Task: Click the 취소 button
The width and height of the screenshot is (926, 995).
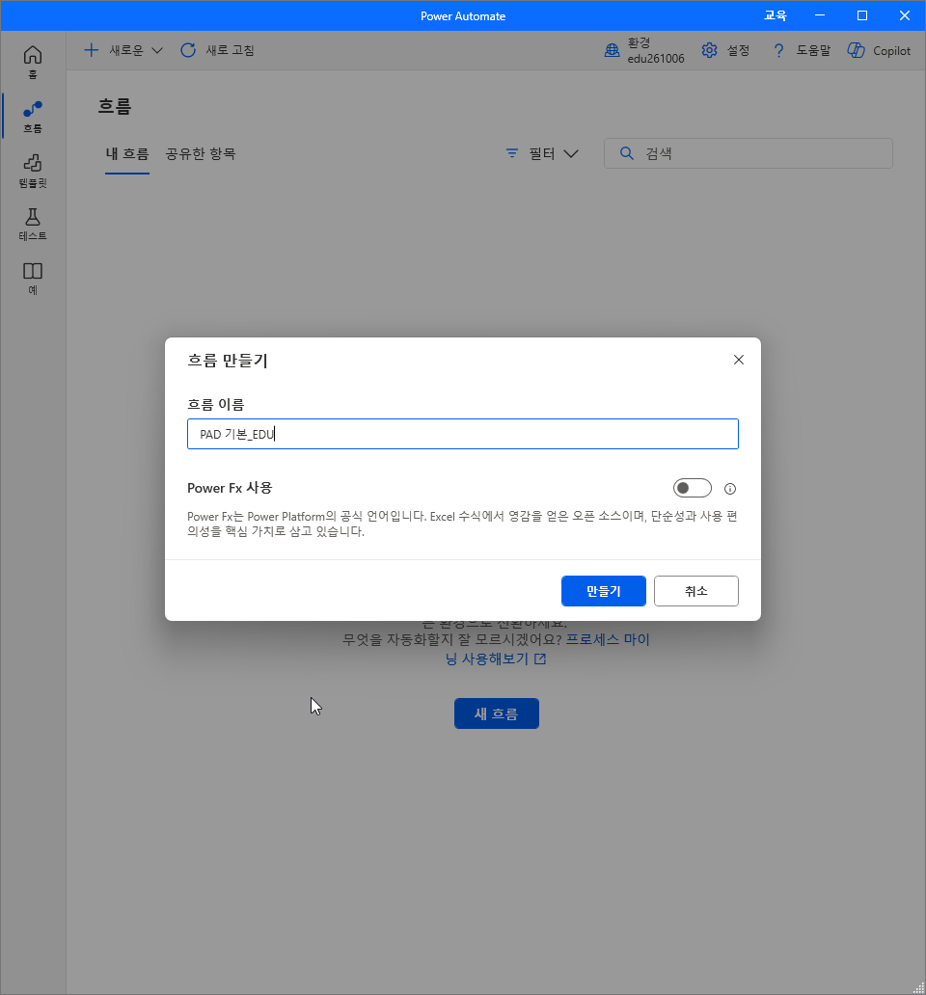Action: click(x=695, y=591)
